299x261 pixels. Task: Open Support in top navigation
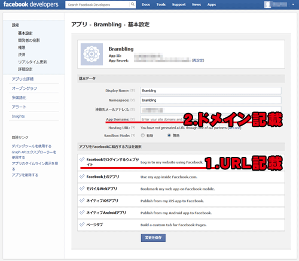[179, 4]
